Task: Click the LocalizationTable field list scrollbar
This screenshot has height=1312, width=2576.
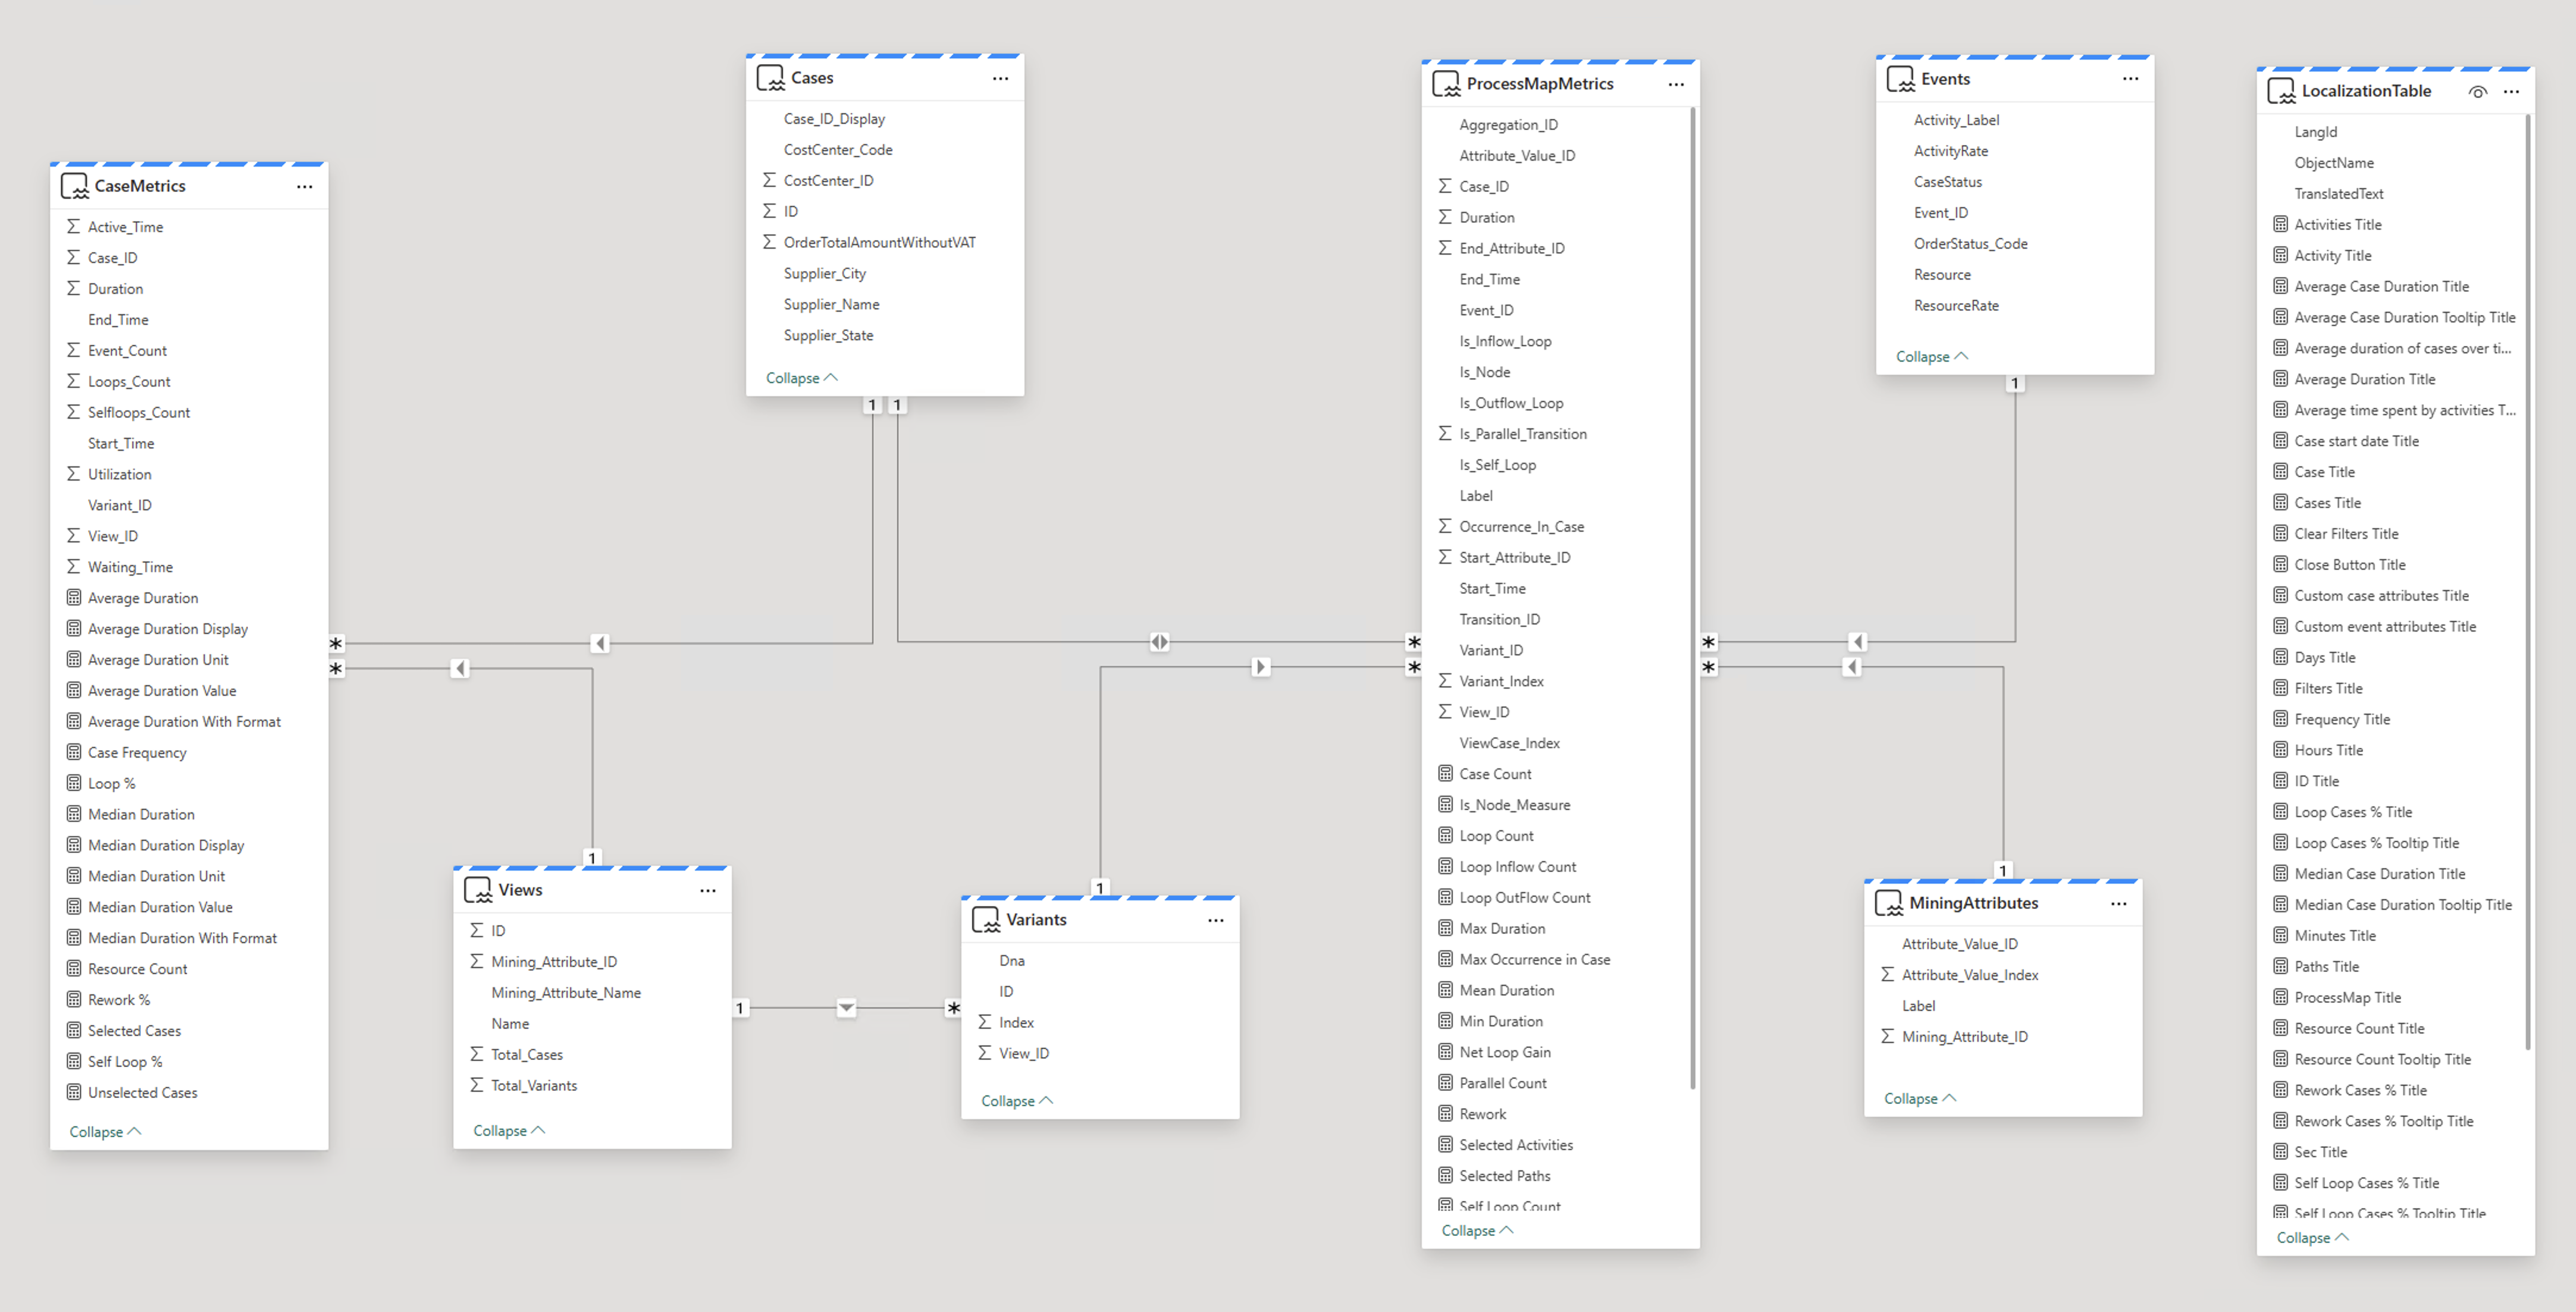Action: [2527, 582]
